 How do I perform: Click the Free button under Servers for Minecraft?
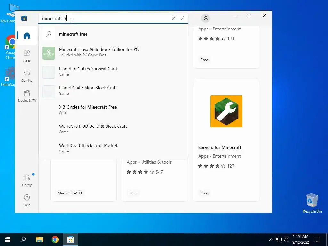pyautogui.click(x=204, y=193)
